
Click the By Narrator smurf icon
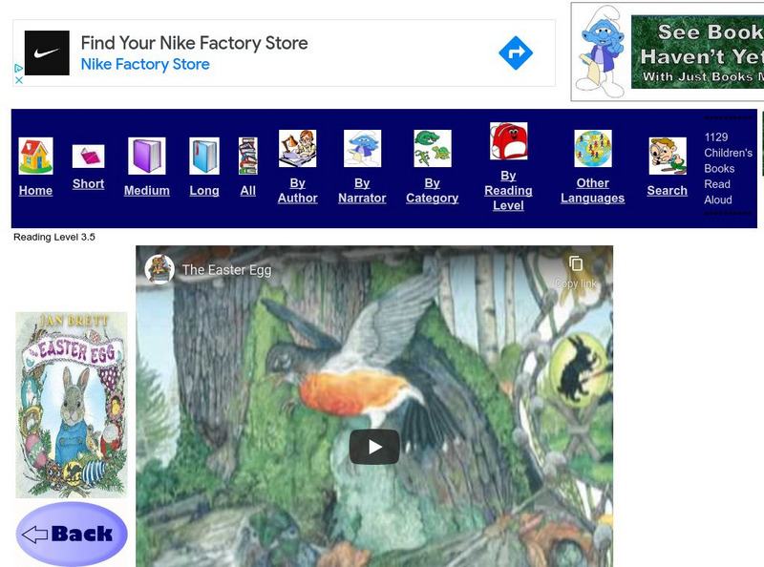tap(362, 148)
